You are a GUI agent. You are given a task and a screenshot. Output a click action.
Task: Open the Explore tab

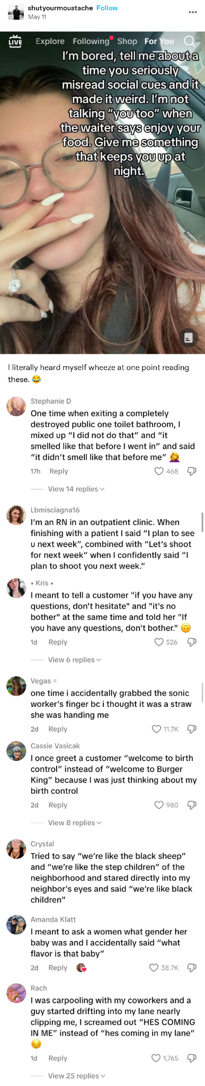tap(50, 41)
